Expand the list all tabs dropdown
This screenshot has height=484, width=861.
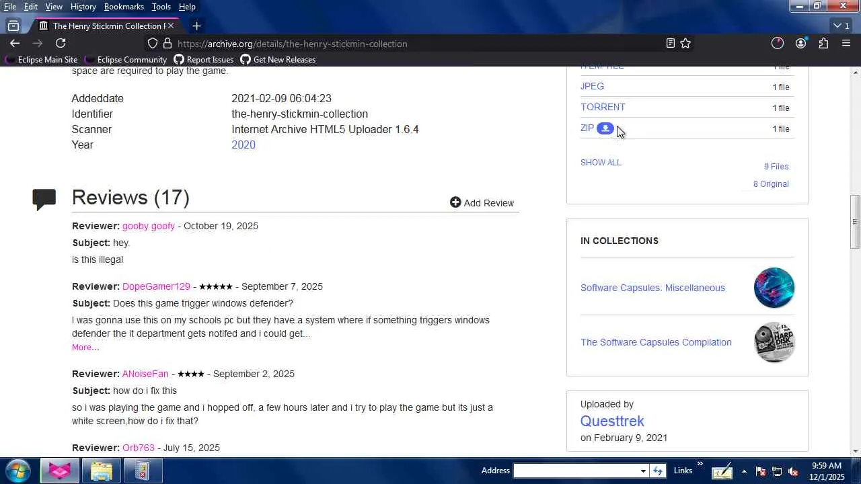pyautogui.click(x=841, y=26)
